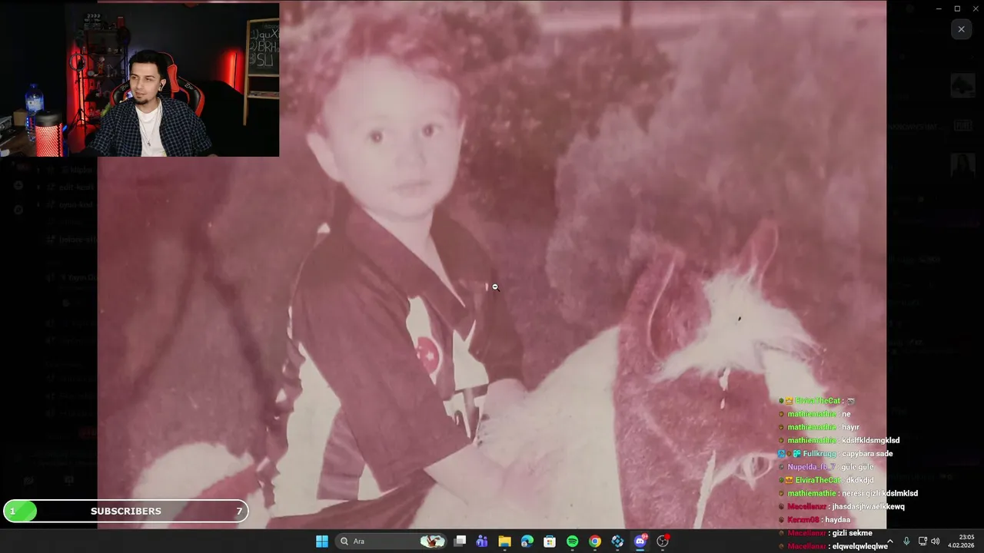The height and width of the screenshot is (553, 984).
Task: Click the microphone tray icon
Action: coord(906,541)
